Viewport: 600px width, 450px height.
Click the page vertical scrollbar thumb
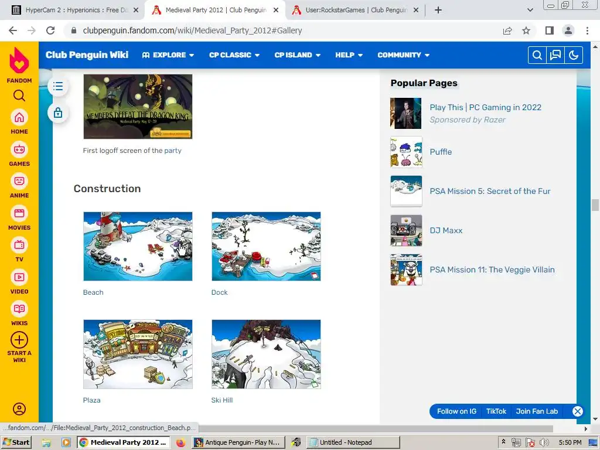(595, 205)
